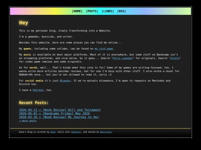Click the highlighted word 'music'
The image size is (201, 150).
[x=27, y=55]
